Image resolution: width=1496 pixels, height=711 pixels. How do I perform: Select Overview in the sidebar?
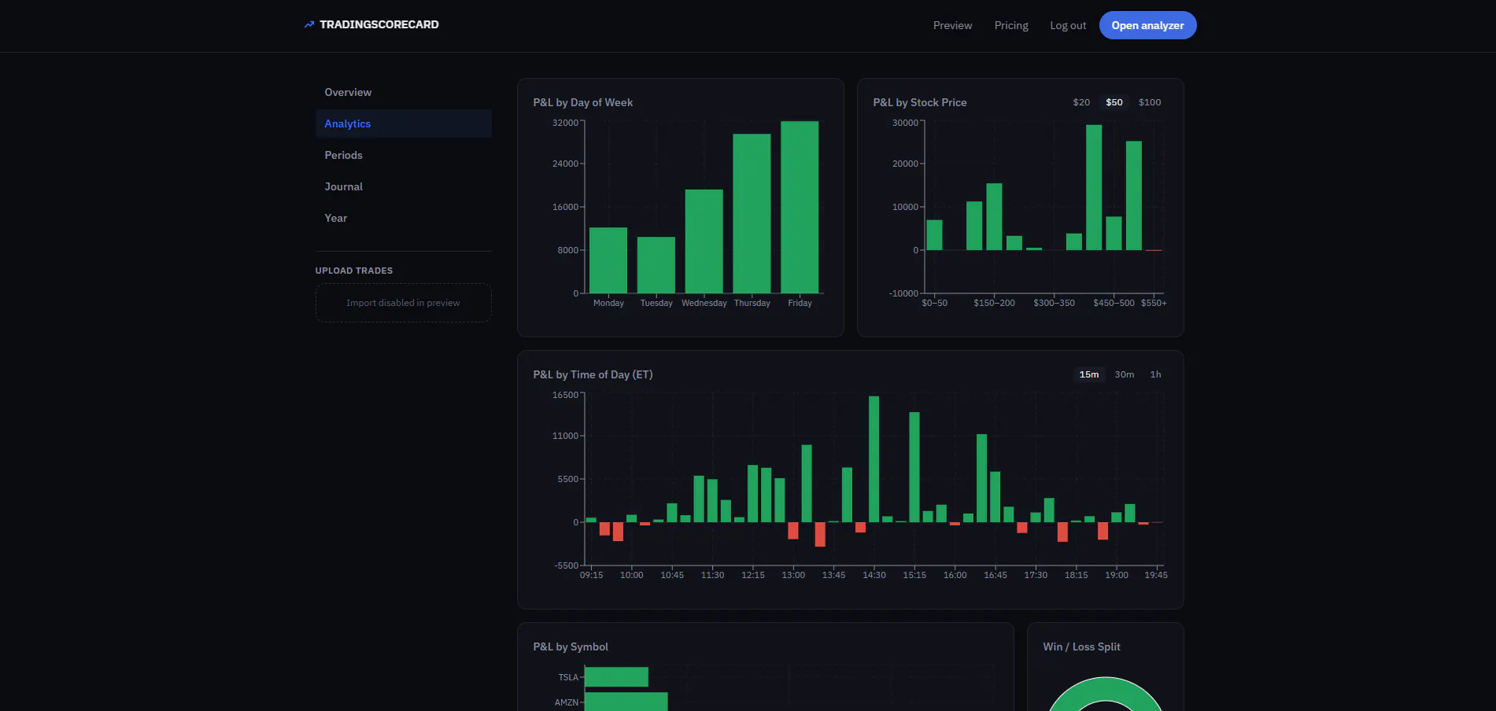(x=404, y=92)
